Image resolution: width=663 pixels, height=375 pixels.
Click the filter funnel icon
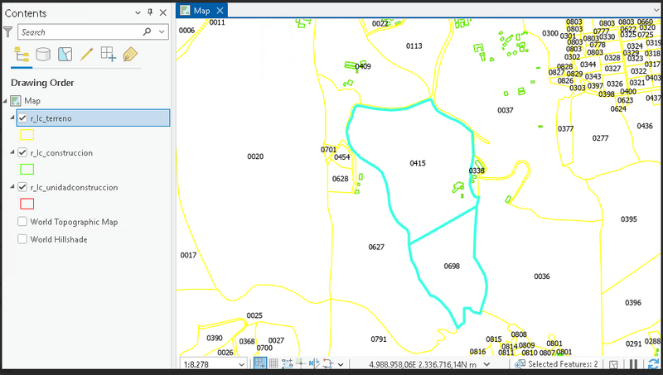[8, 32]
